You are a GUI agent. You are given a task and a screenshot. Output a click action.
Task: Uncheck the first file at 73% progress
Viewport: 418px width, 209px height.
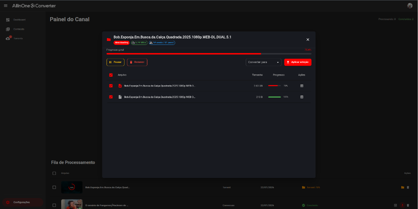click(111, 86)
